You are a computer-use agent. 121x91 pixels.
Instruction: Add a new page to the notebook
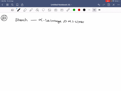coord(109,5)
